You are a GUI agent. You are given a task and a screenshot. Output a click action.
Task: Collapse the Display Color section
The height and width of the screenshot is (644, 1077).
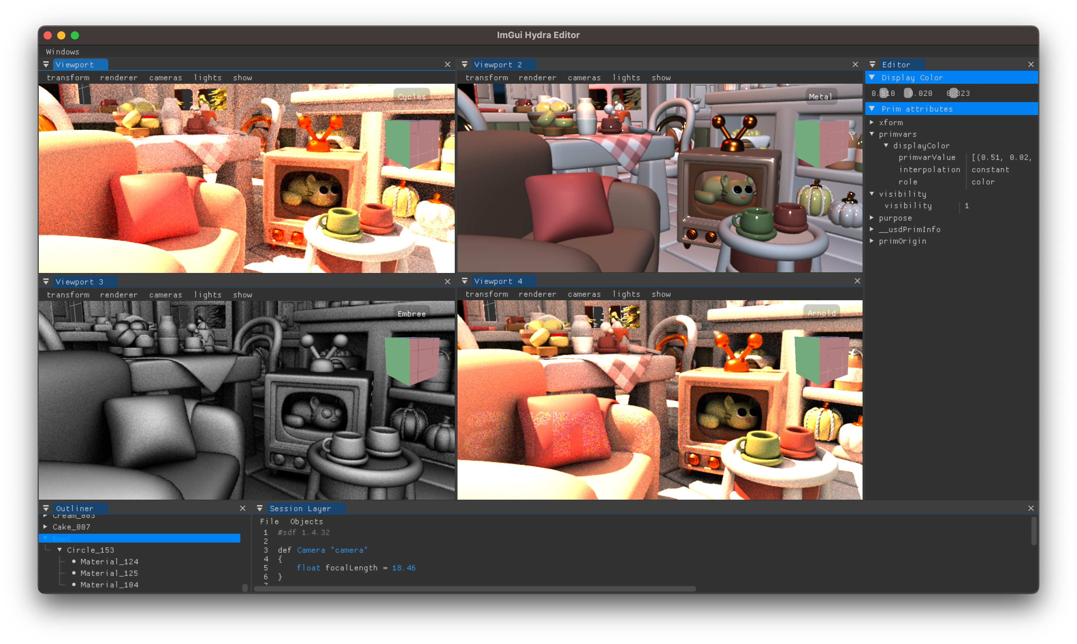coord(872,78)
